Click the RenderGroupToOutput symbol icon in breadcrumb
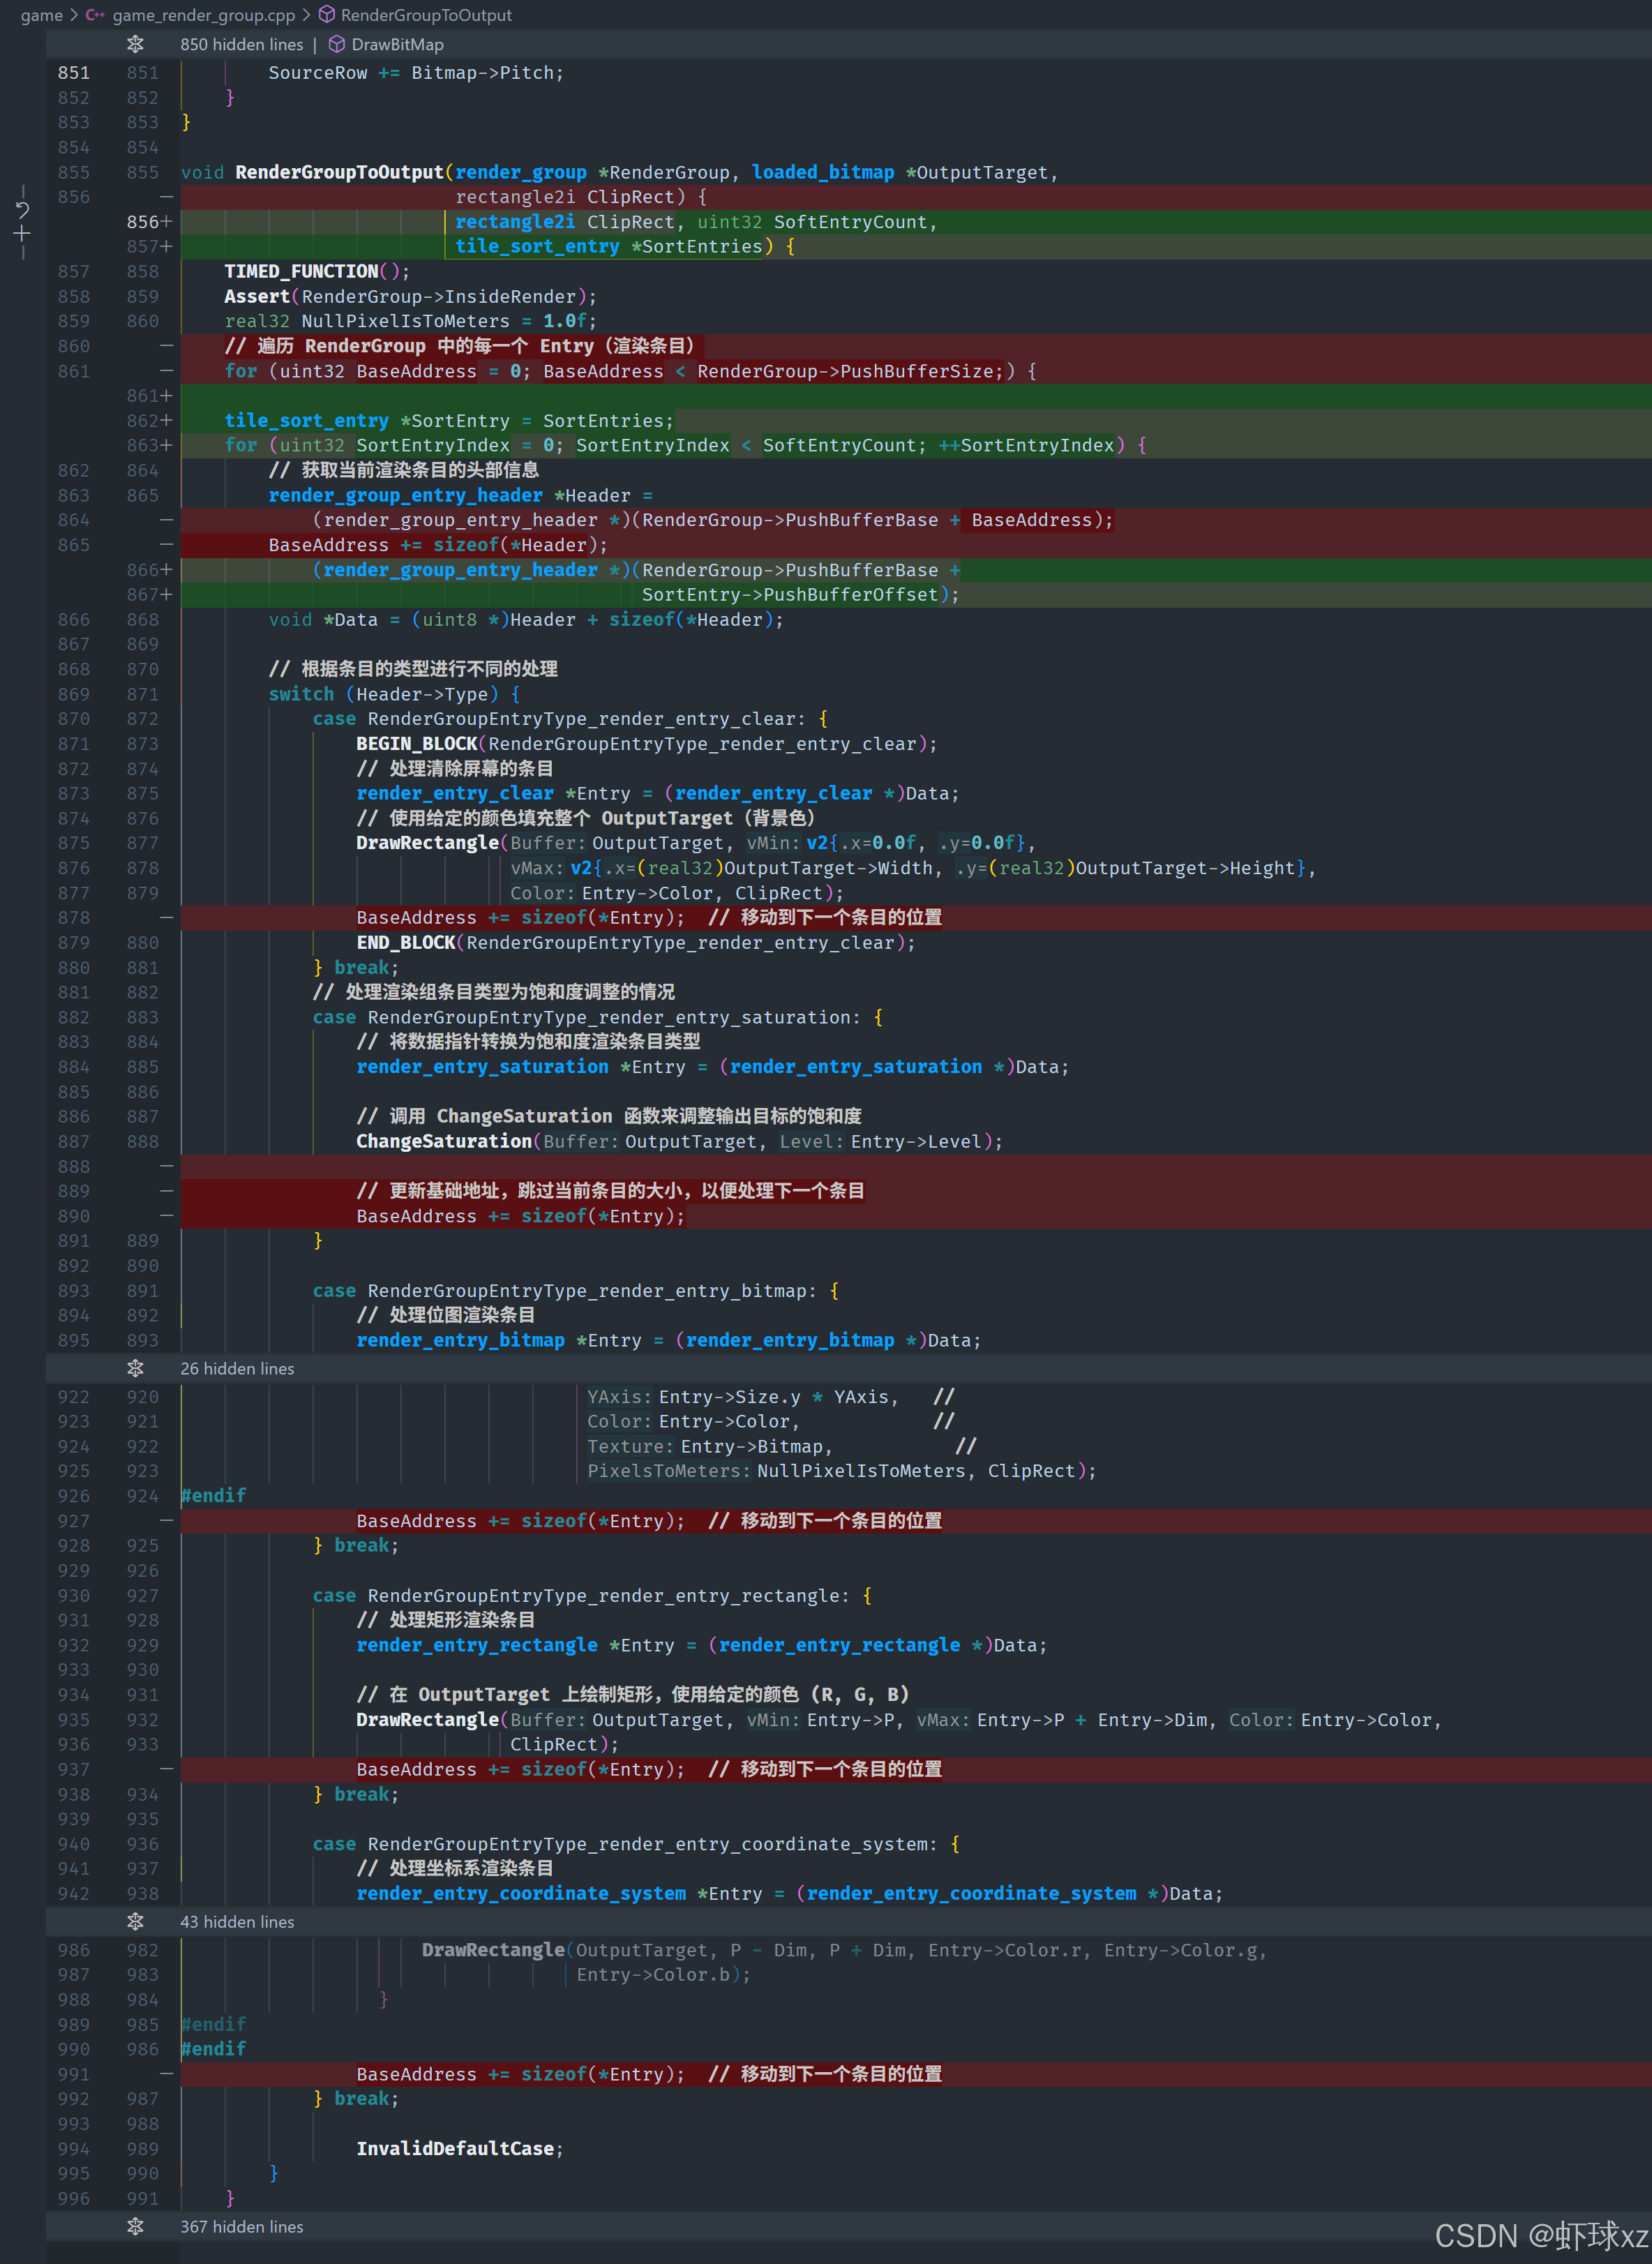Viewport: 1652px width, 2264px height. (326, 15)
